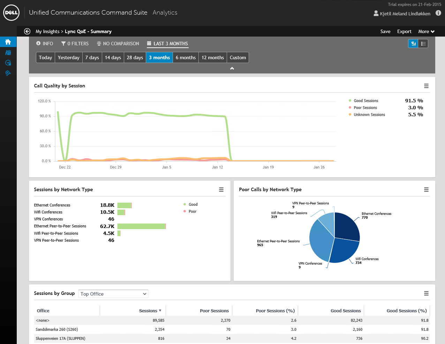Open the reports chart sidebar icon

(x=8, y=53)
